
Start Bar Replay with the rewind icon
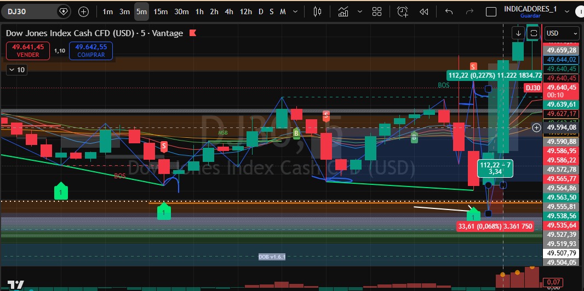423,12
